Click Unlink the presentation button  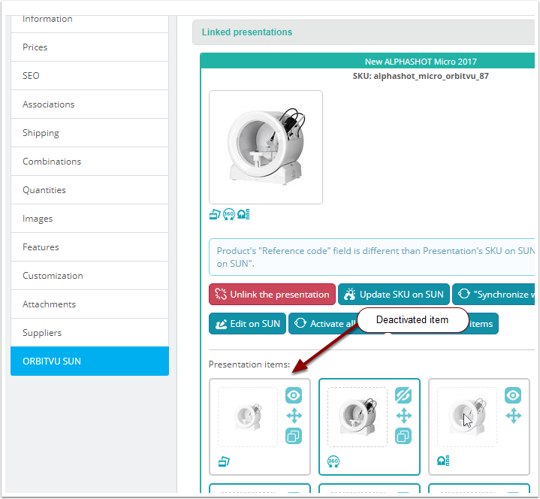[272, 295]
